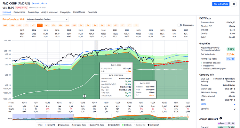The image size is (240, 128).
Task: Open the Financials tab
Action: coord(92,12)
